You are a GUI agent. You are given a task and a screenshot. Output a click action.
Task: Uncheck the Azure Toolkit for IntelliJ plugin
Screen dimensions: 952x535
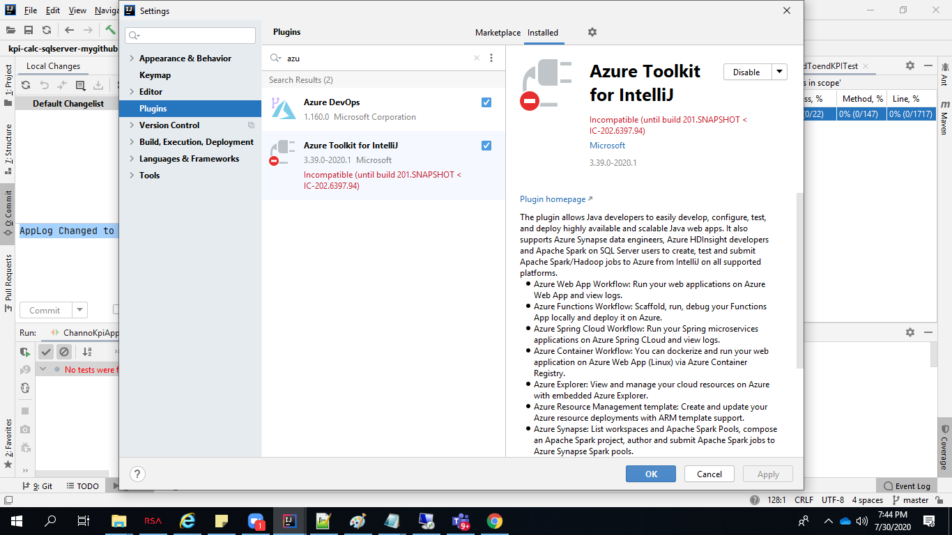point(486,146)
